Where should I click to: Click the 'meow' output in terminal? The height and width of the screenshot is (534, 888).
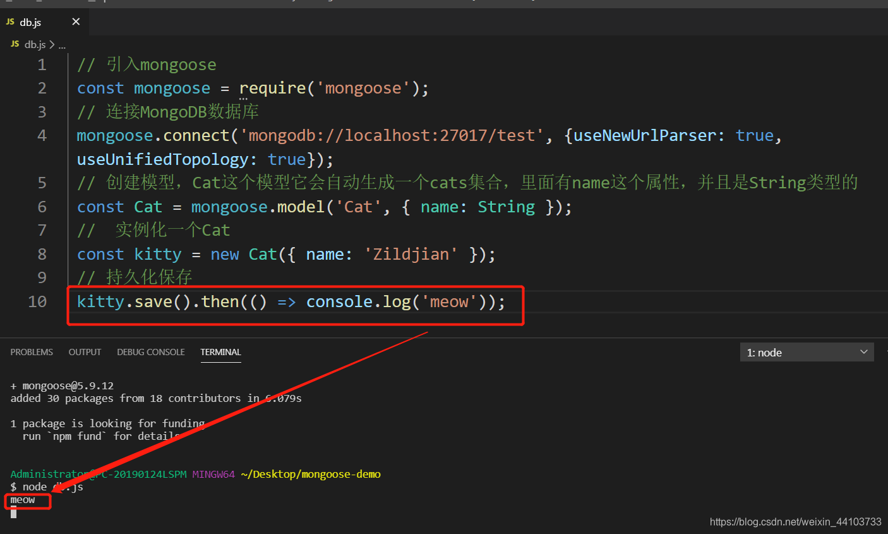[x=23, y=499]
